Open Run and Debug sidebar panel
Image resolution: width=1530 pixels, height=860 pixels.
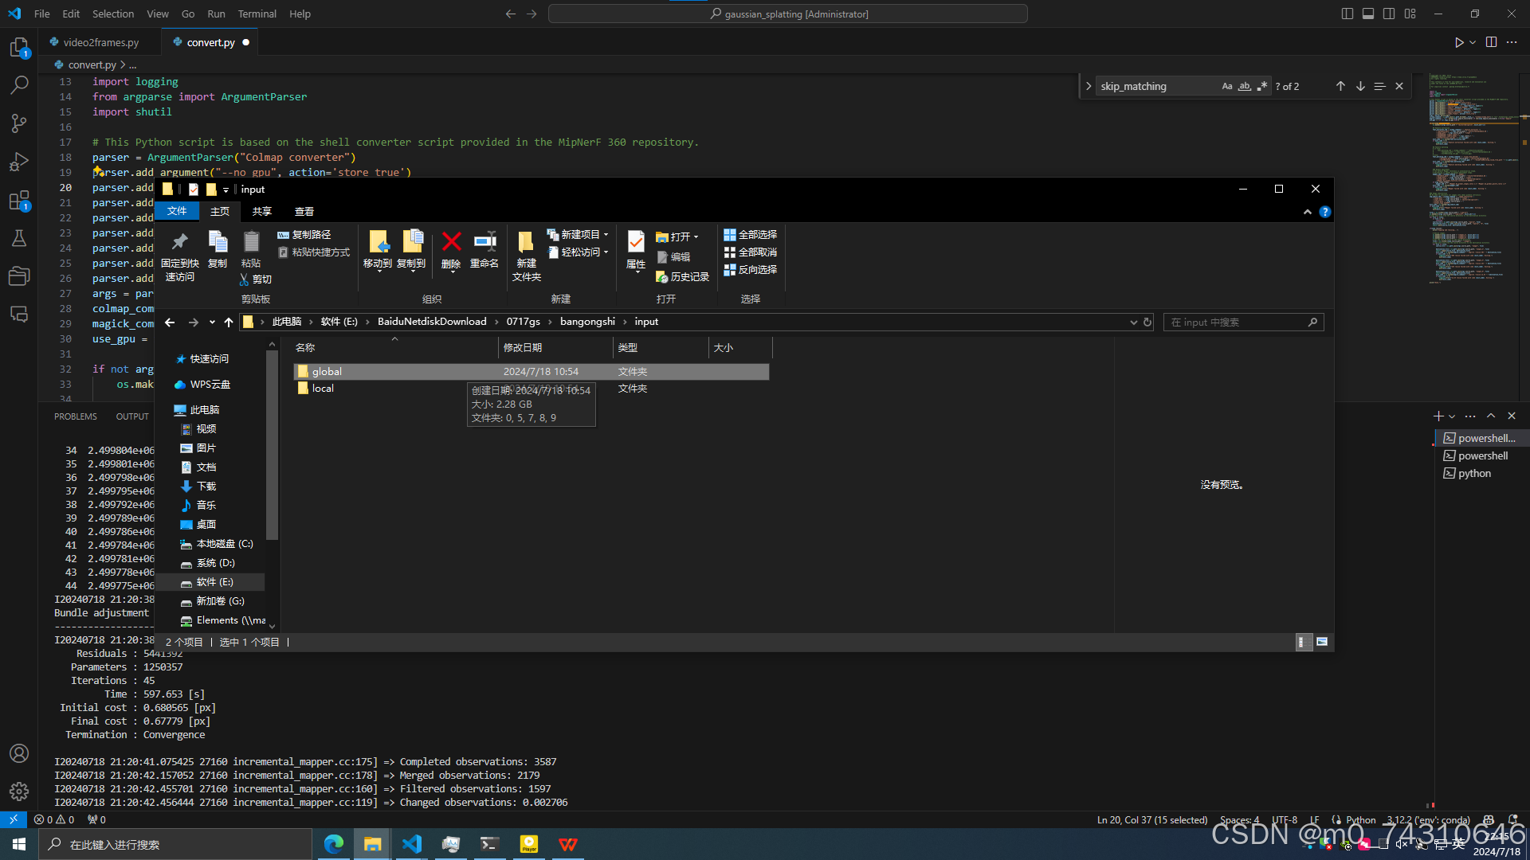[19, 162]
